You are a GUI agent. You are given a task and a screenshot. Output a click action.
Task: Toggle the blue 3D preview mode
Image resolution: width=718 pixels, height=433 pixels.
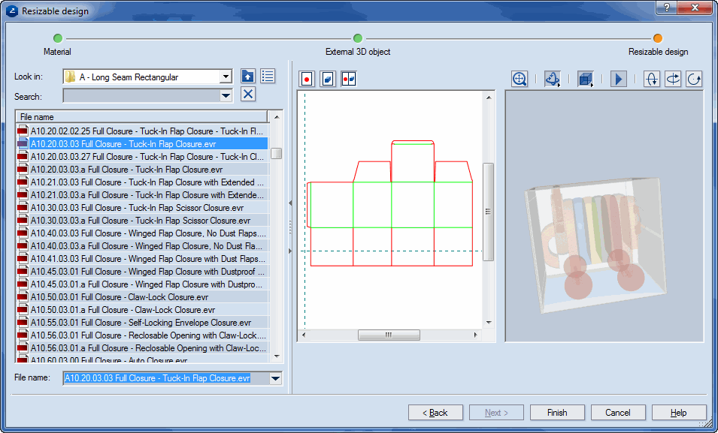pyautogui.click(x=328, y=79)
